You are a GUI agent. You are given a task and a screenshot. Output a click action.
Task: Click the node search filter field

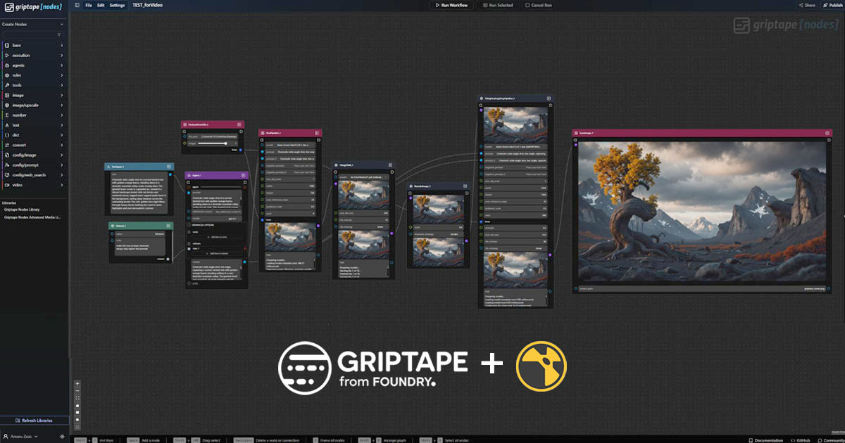pyautogui.click(x=32, y=34)
